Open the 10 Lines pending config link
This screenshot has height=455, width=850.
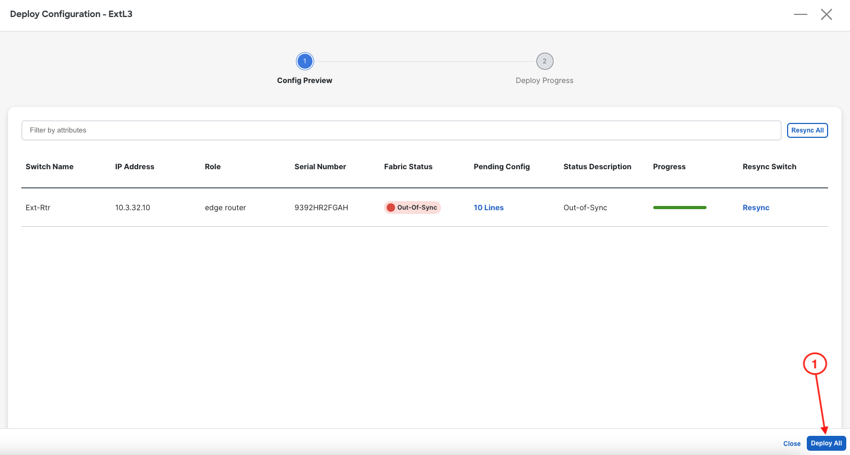(488, 208)
